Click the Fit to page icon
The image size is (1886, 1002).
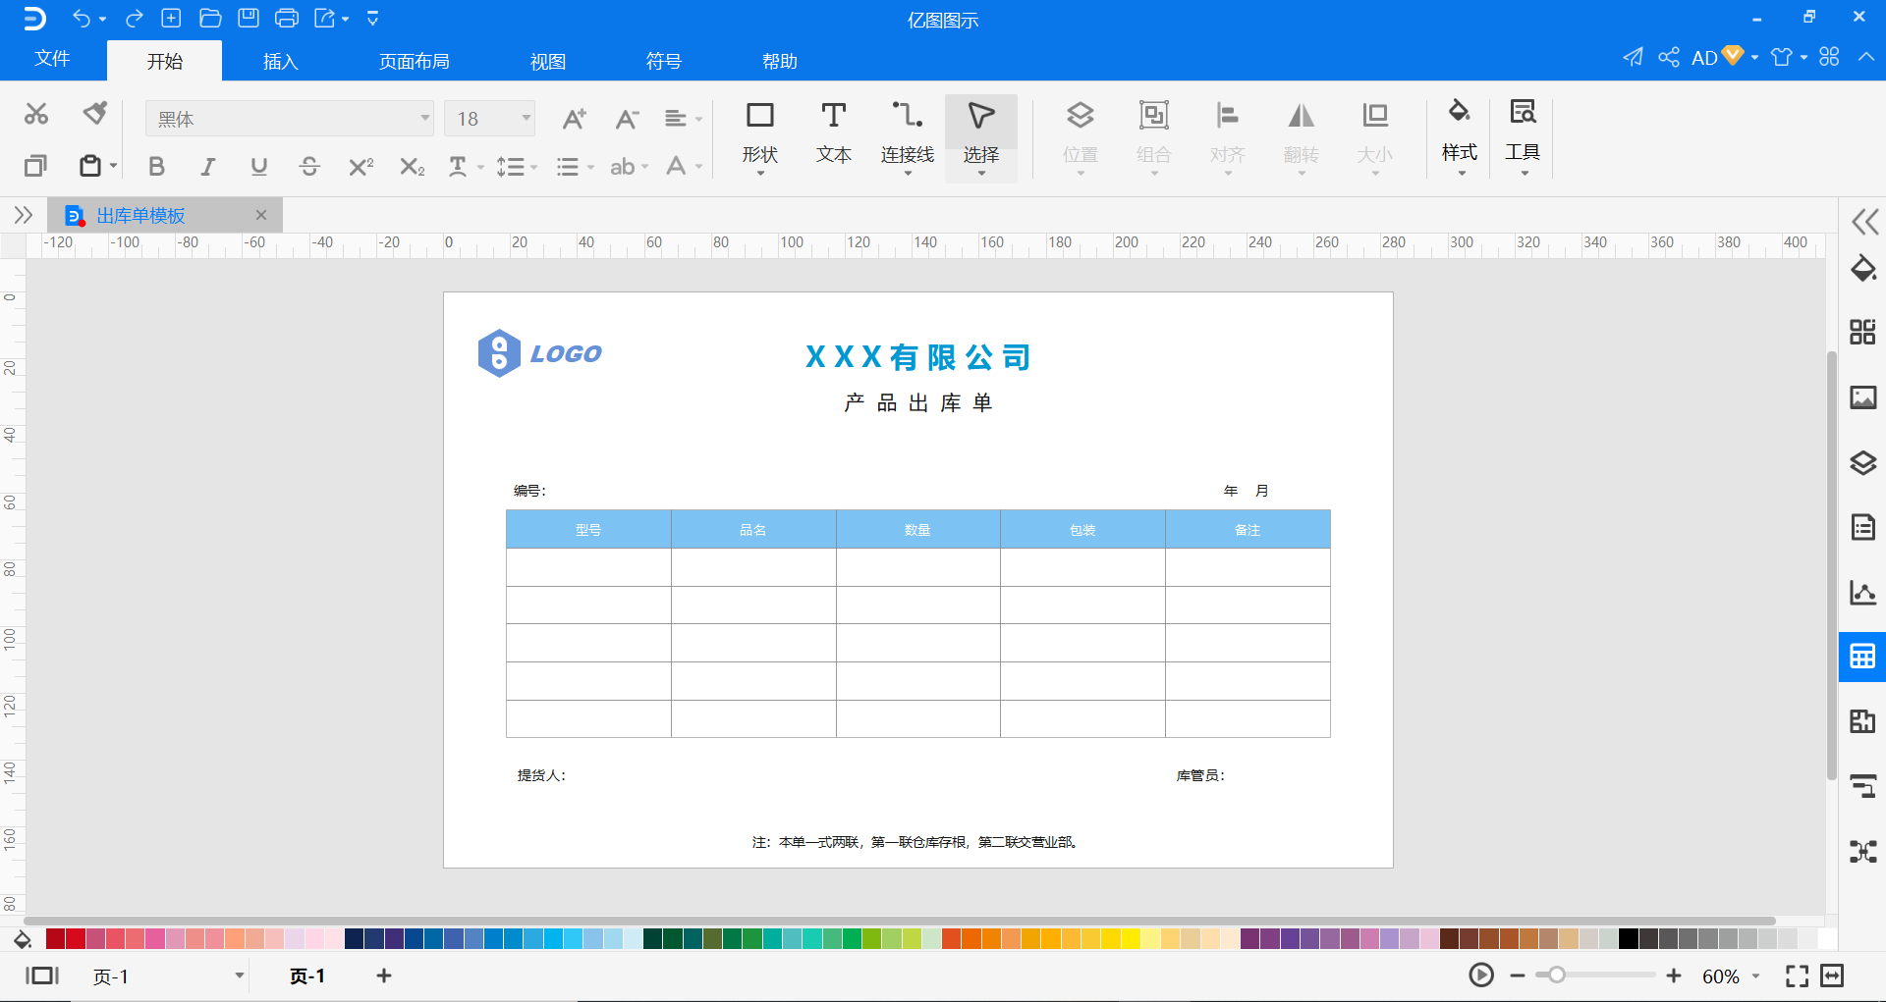click(x=1797, y=975)
